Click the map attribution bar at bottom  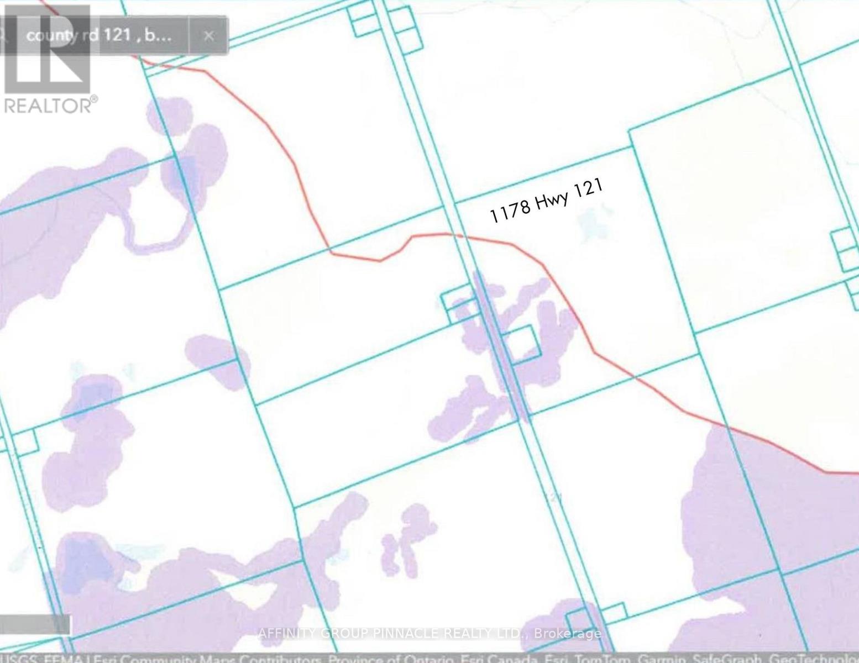pyautogui.click(x=429, y=658)
